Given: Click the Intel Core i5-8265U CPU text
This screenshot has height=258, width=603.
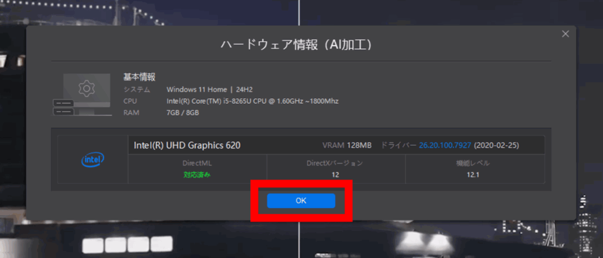Looking at the screenshot, I should click(x=252, y=101).
